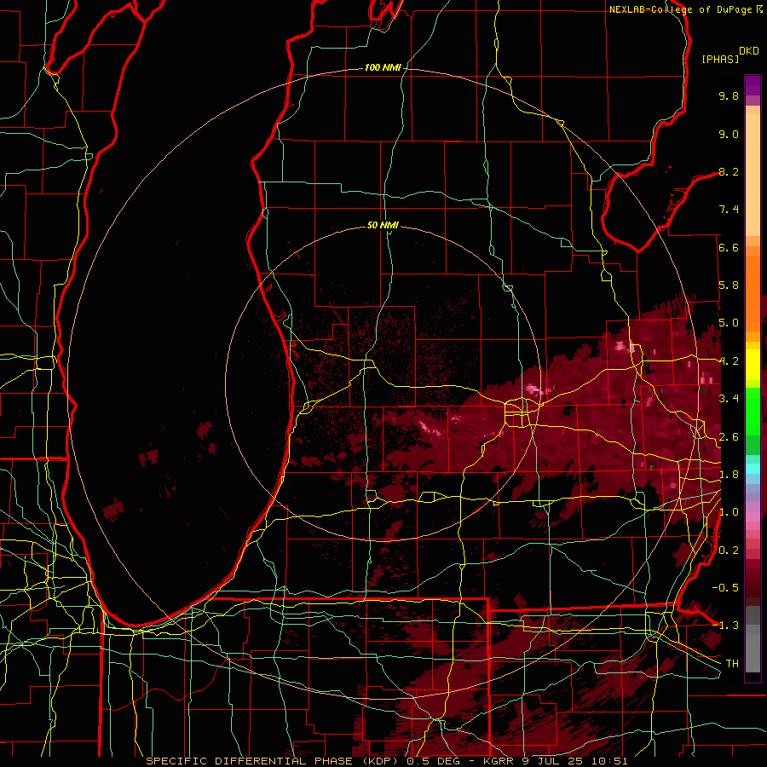Click the 3.4 scale value

(x=729, y=399)
